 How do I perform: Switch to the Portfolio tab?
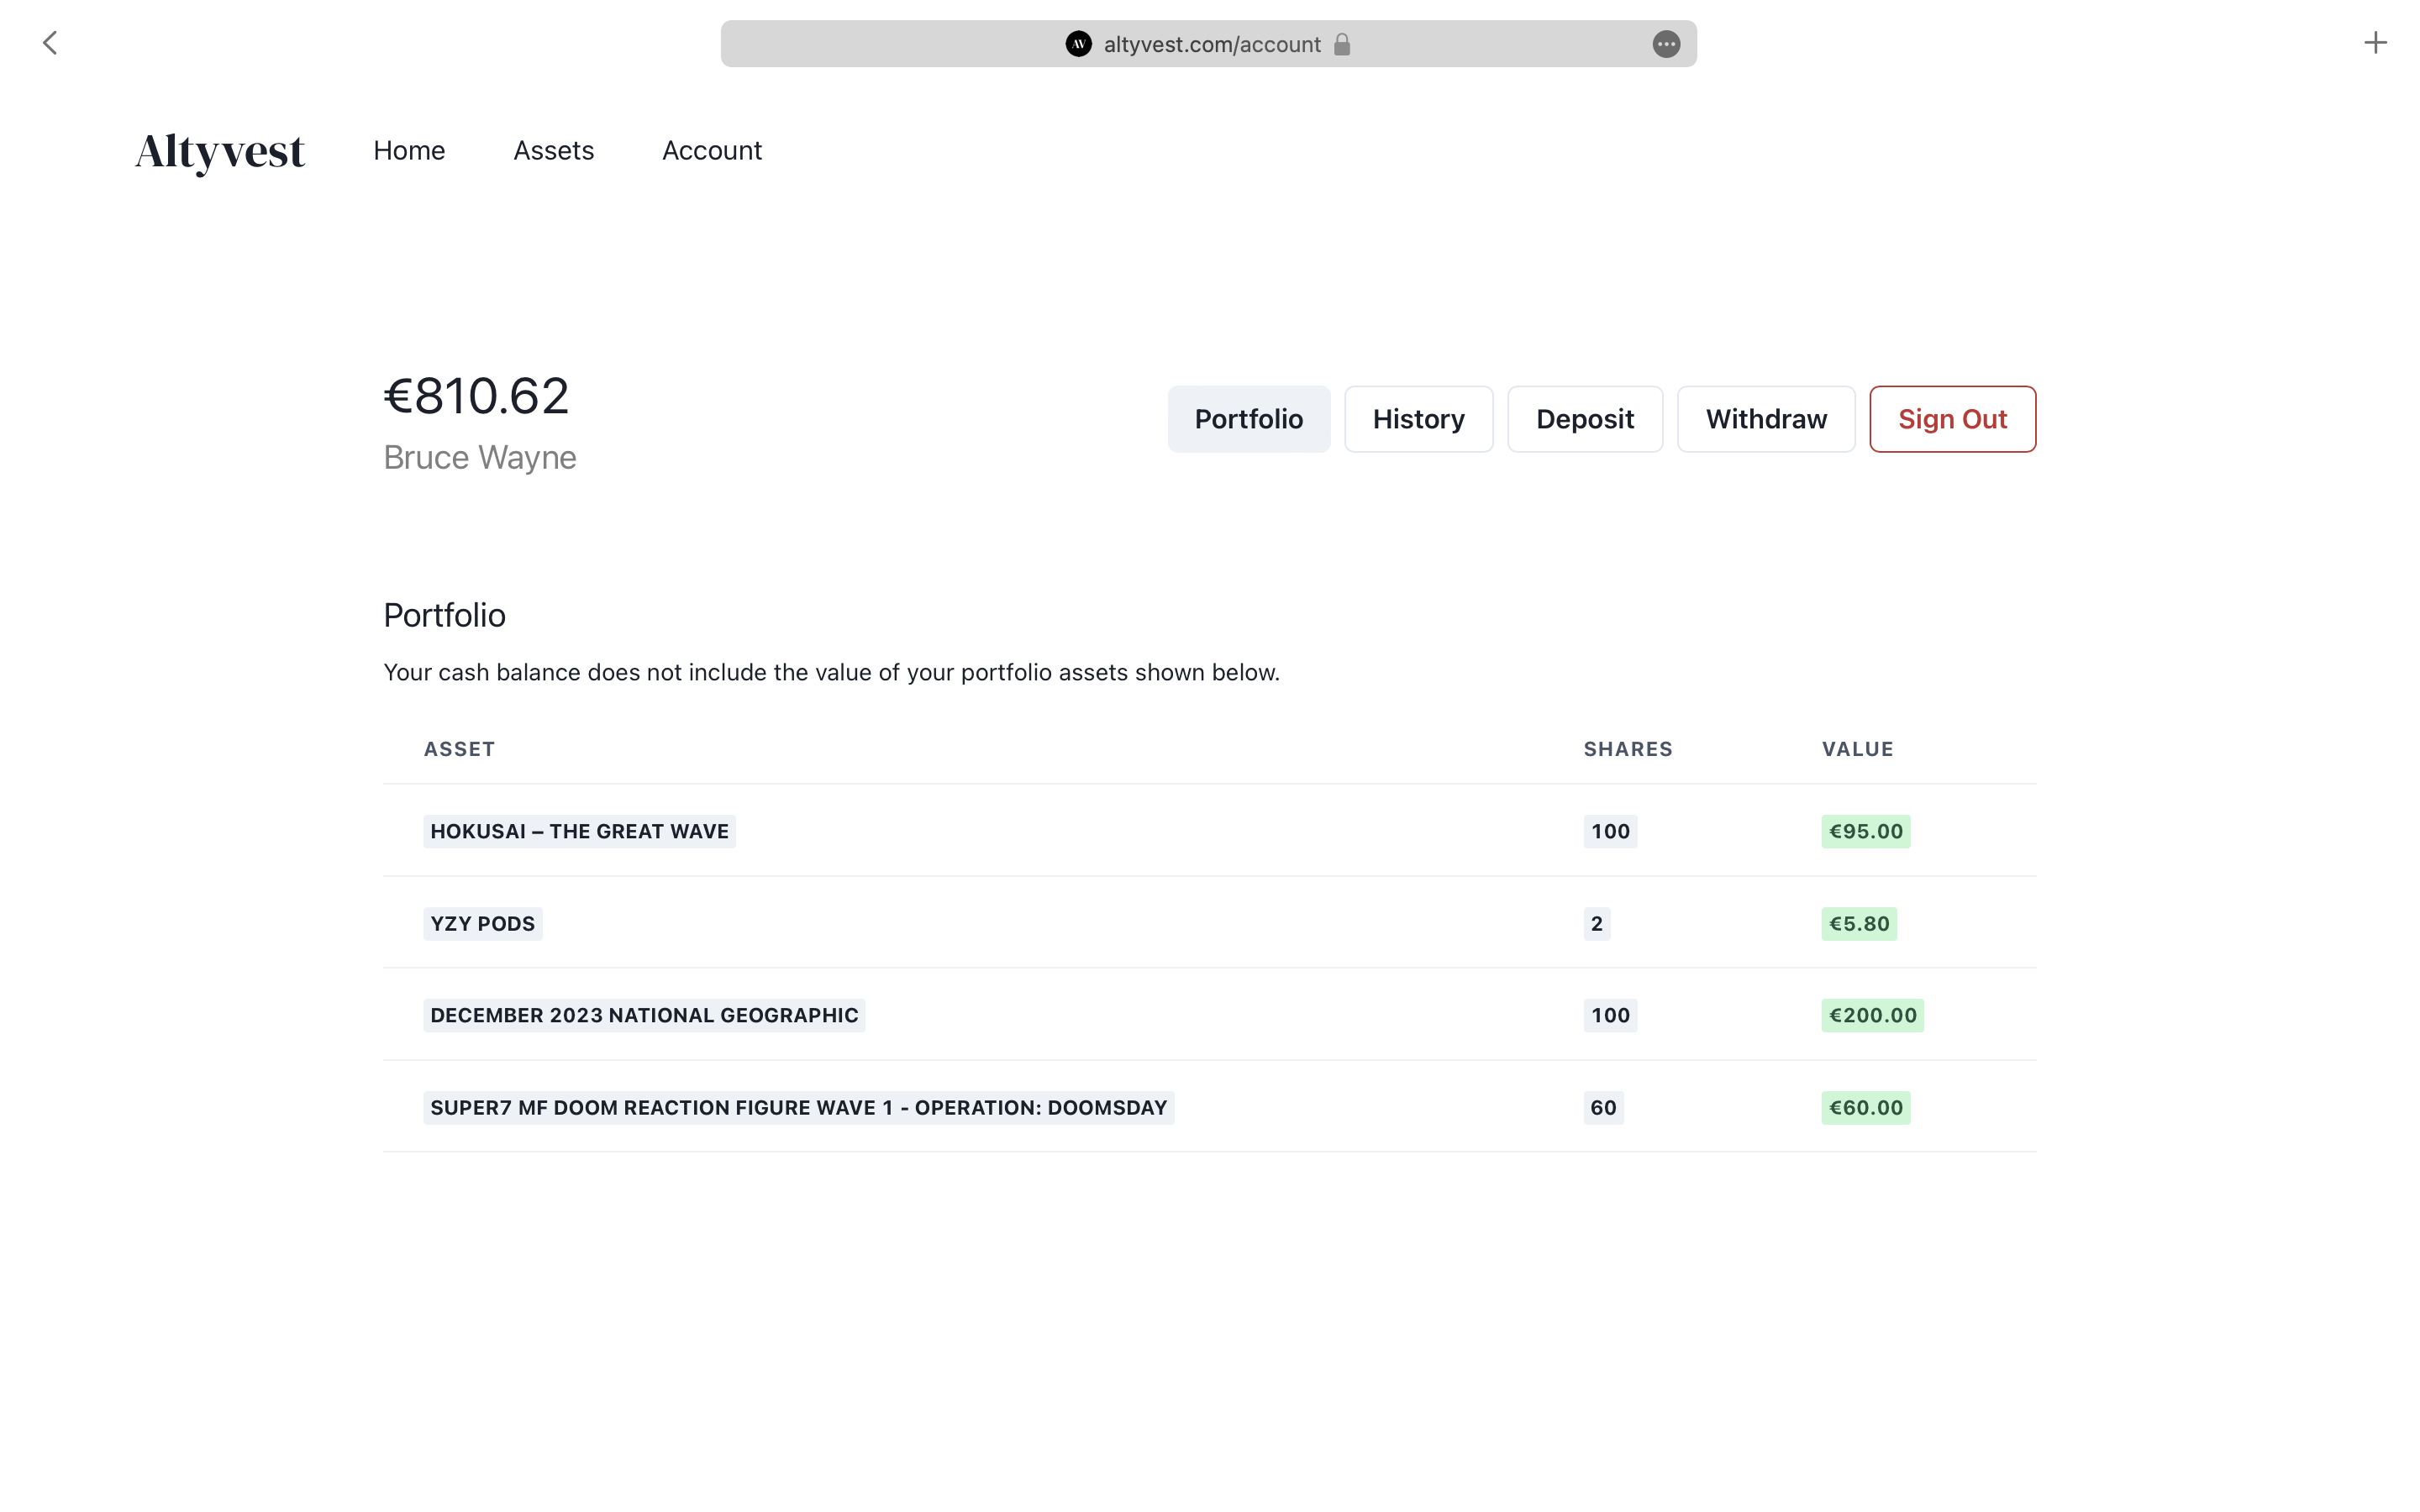(x=1249, y=419)
